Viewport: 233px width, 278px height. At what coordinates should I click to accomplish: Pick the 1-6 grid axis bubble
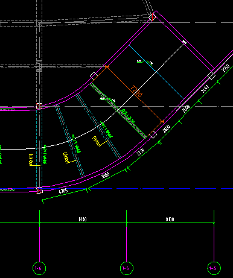pos(214,268)
